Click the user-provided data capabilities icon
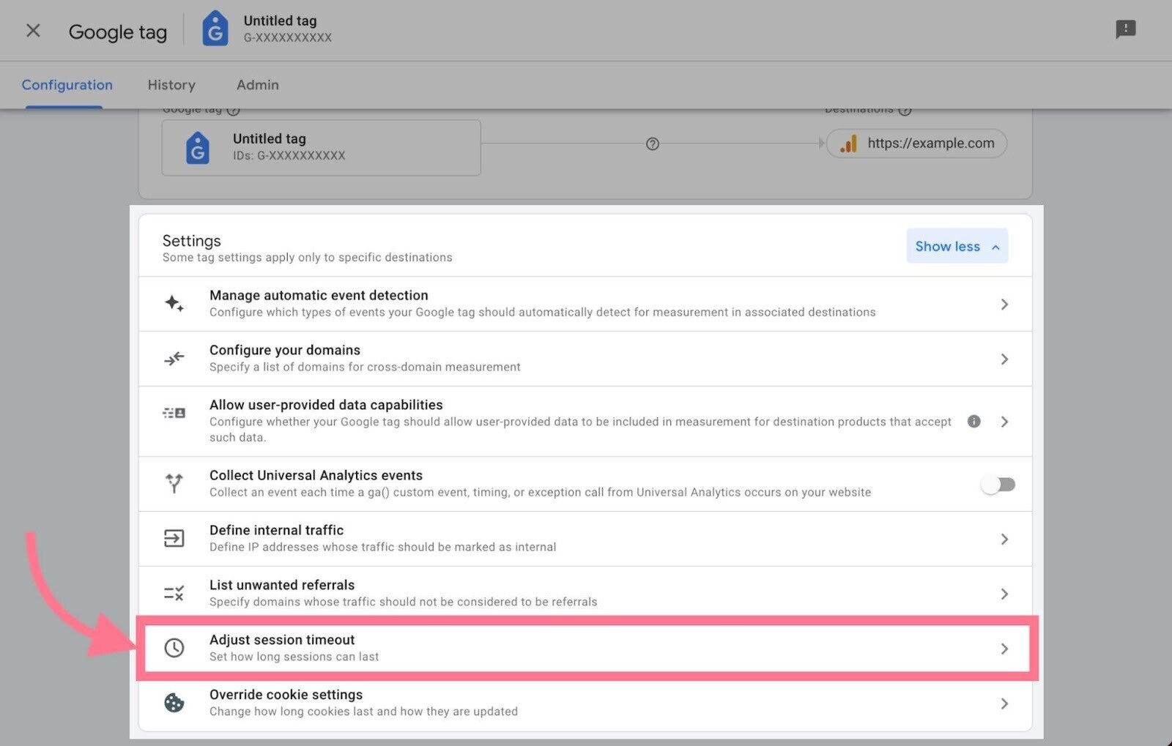This screenshot has width=1172, height=746. point(174,413)
